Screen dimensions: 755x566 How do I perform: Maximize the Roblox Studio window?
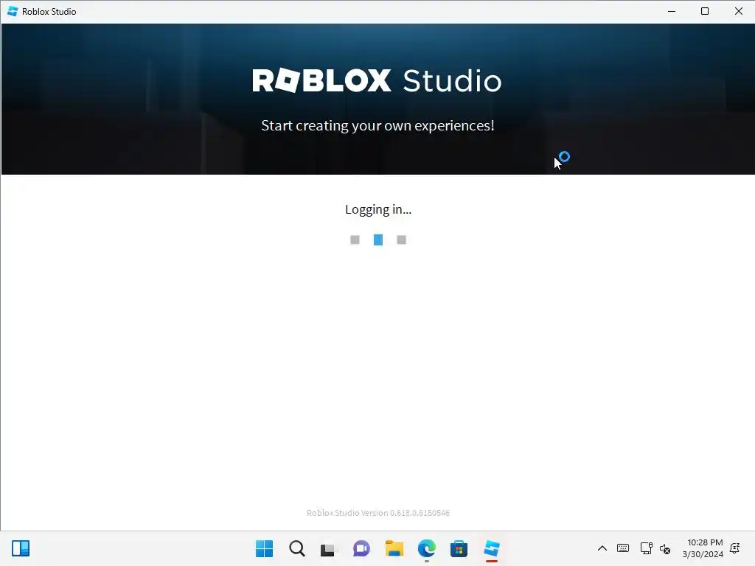click(705, 11)
